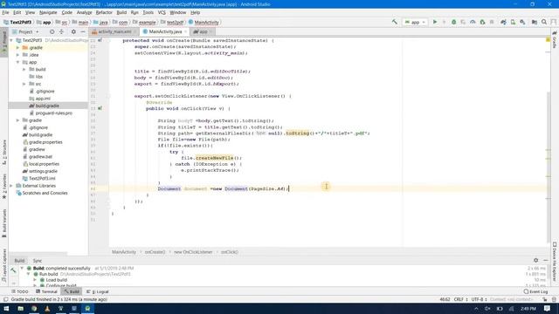The height and width of the screenshot is (314, 559).
Task: Open the SDK Manager icon
Action: [522, 22]
